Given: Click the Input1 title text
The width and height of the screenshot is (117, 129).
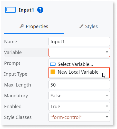Looking at the screenshot, I should click(26, 10).
